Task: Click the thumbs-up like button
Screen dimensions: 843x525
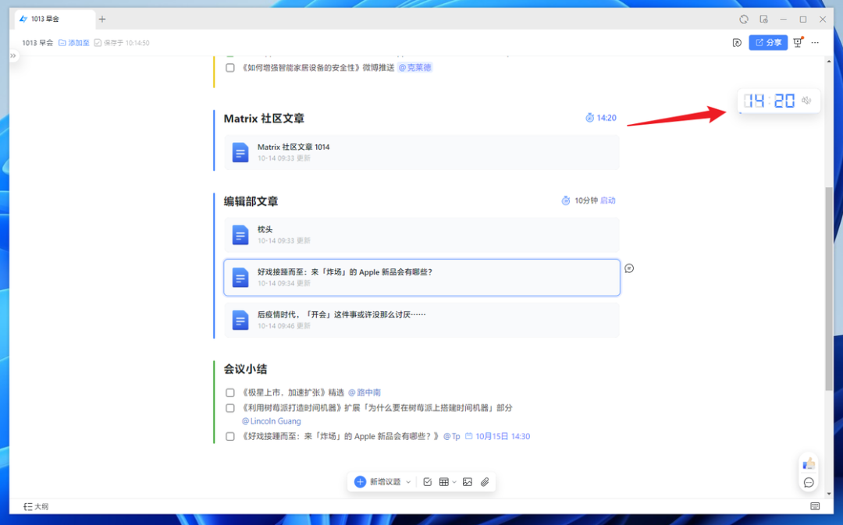Action: [809, 463]
